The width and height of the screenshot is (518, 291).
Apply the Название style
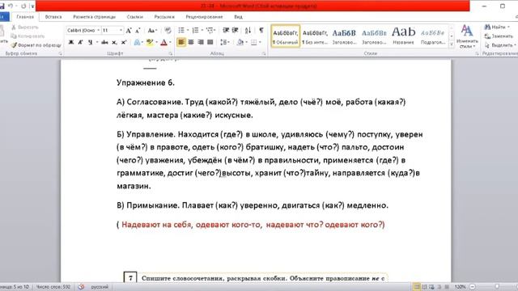click(403, 36)
